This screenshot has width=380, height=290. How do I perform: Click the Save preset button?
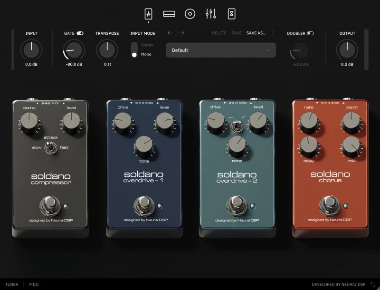237,33
